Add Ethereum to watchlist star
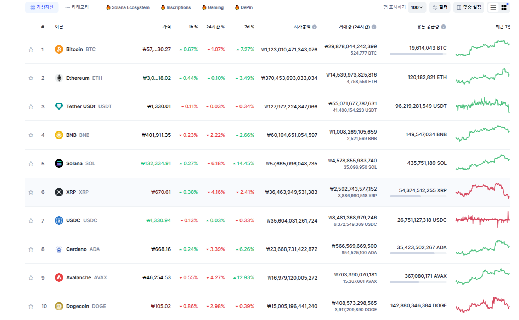 click(x=31, y=78)
